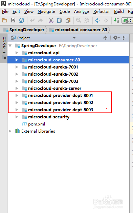This screenshot has height=213, width=133.
Task: Click the hide Project panel icon
Action: pyautogui.click(x=125, y=38)
